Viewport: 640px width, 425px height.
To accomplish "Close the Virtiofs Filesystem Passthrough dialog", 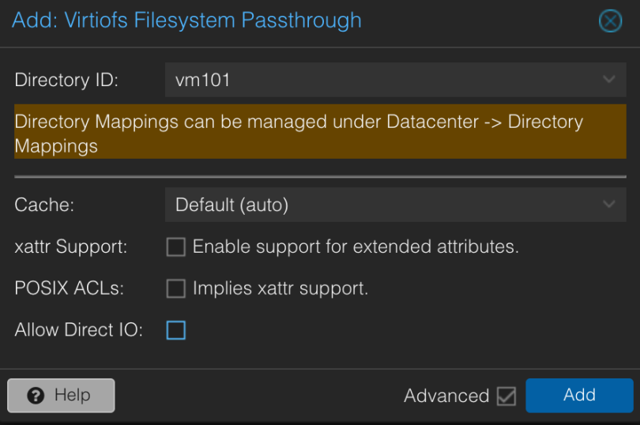I will click(x=610, y=21).
